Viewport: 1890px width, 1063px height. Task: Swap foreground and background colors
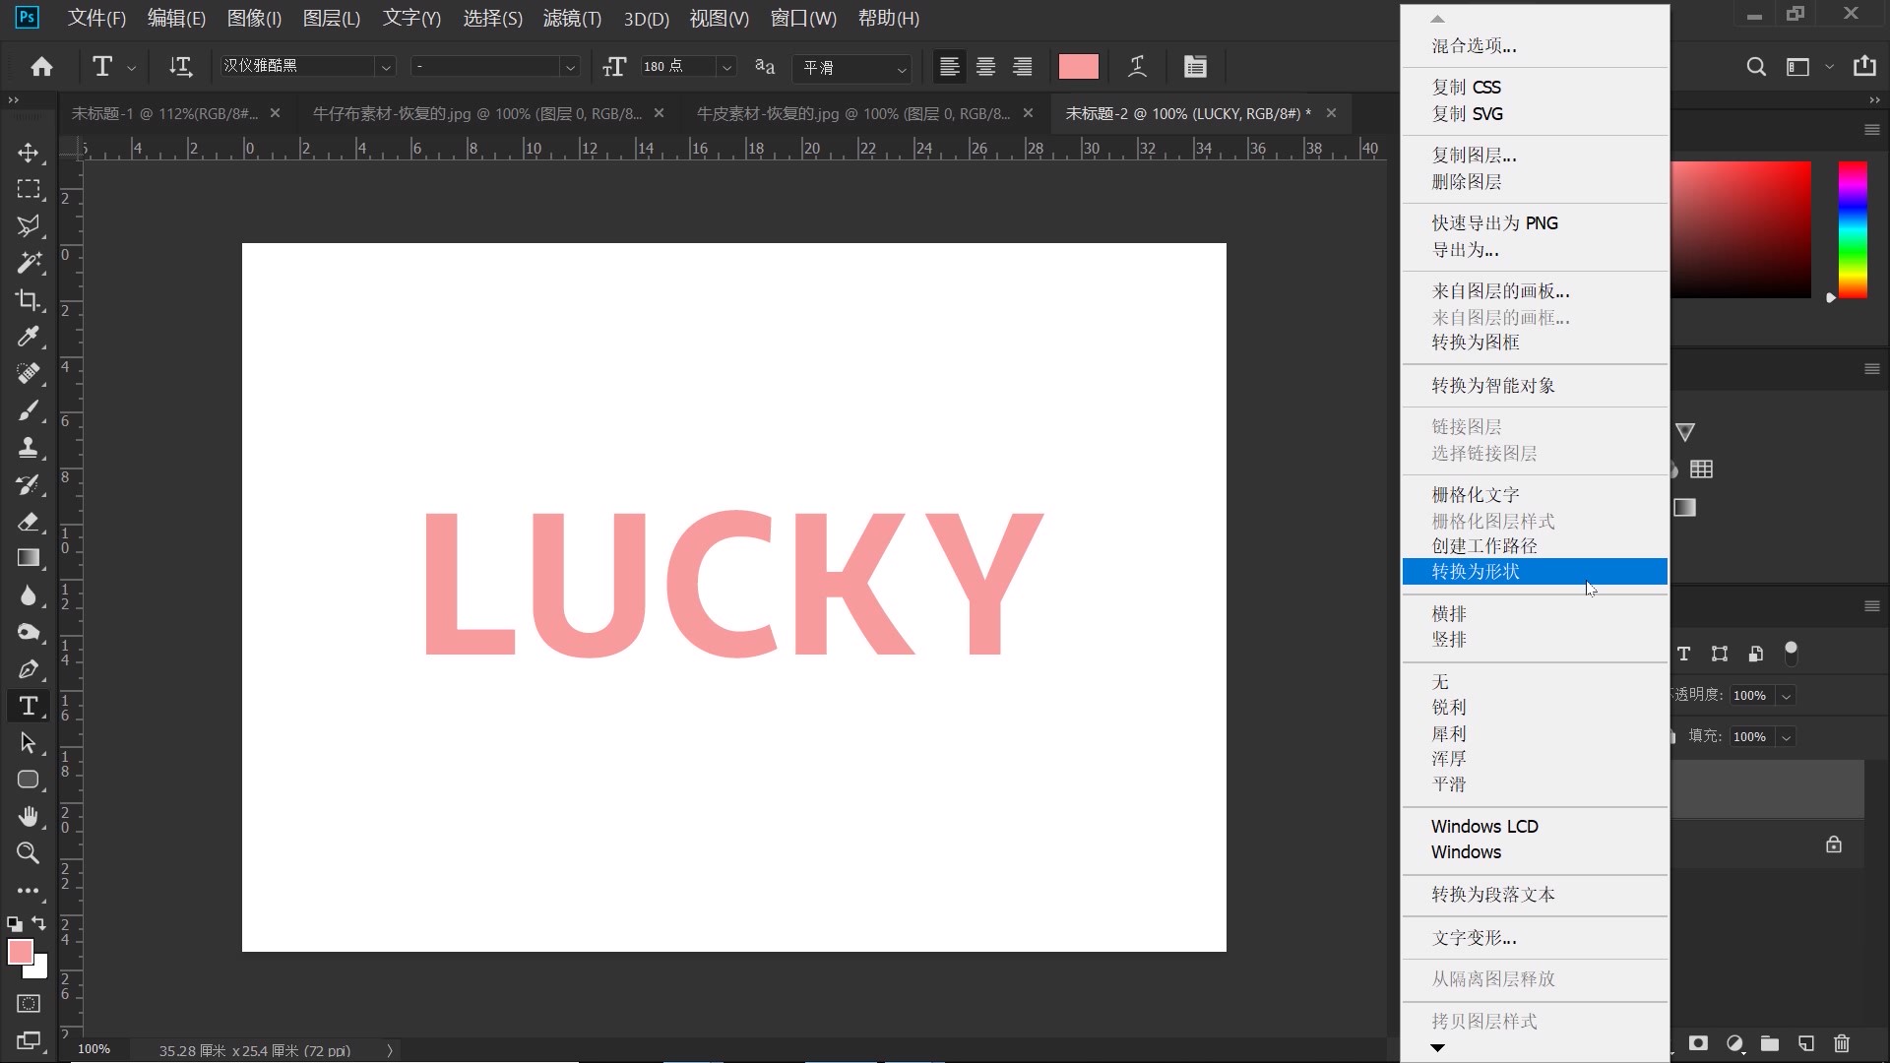39,923
